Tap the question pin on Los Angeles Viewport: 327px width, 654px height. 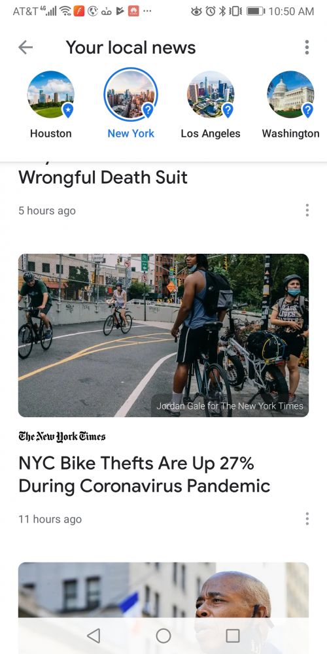(228, 110)
